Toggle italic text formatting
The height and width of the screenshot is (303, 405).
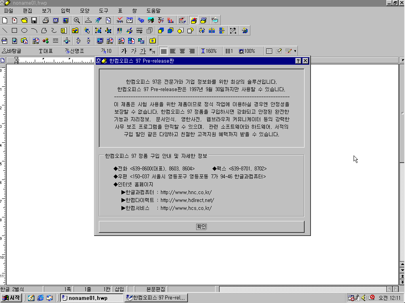pos(134,51)
